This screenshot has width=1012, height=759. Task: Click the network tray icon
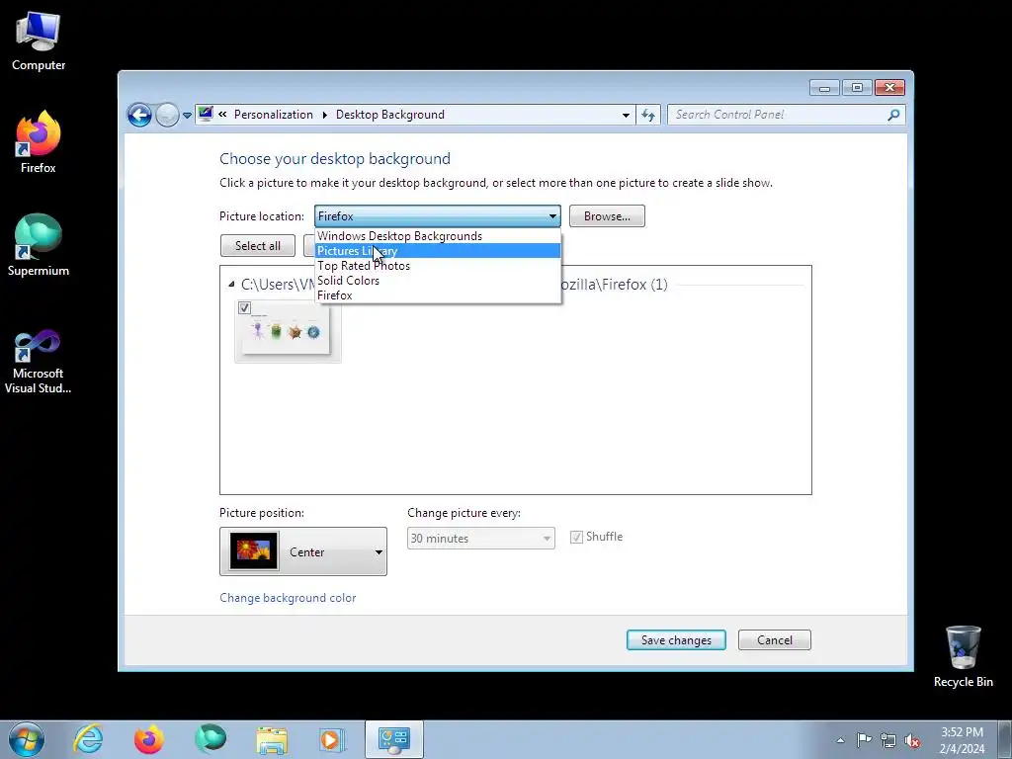coord(888,740)
